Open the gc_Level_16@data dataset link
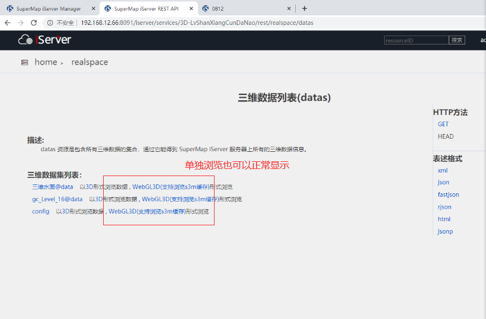 [57, 199]
